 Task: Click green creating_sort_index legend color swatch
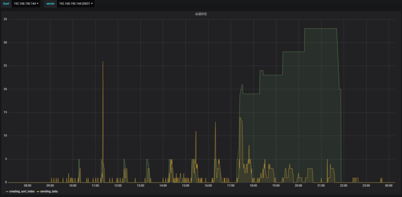7,191
